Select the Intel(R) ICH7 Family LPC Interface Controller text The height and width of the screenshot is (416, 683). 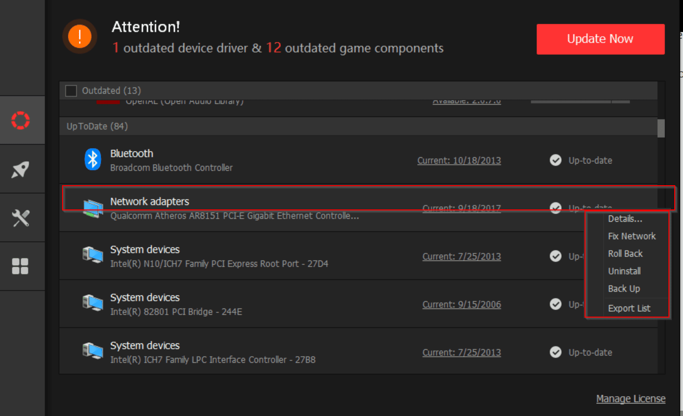(x=212, y=360)
